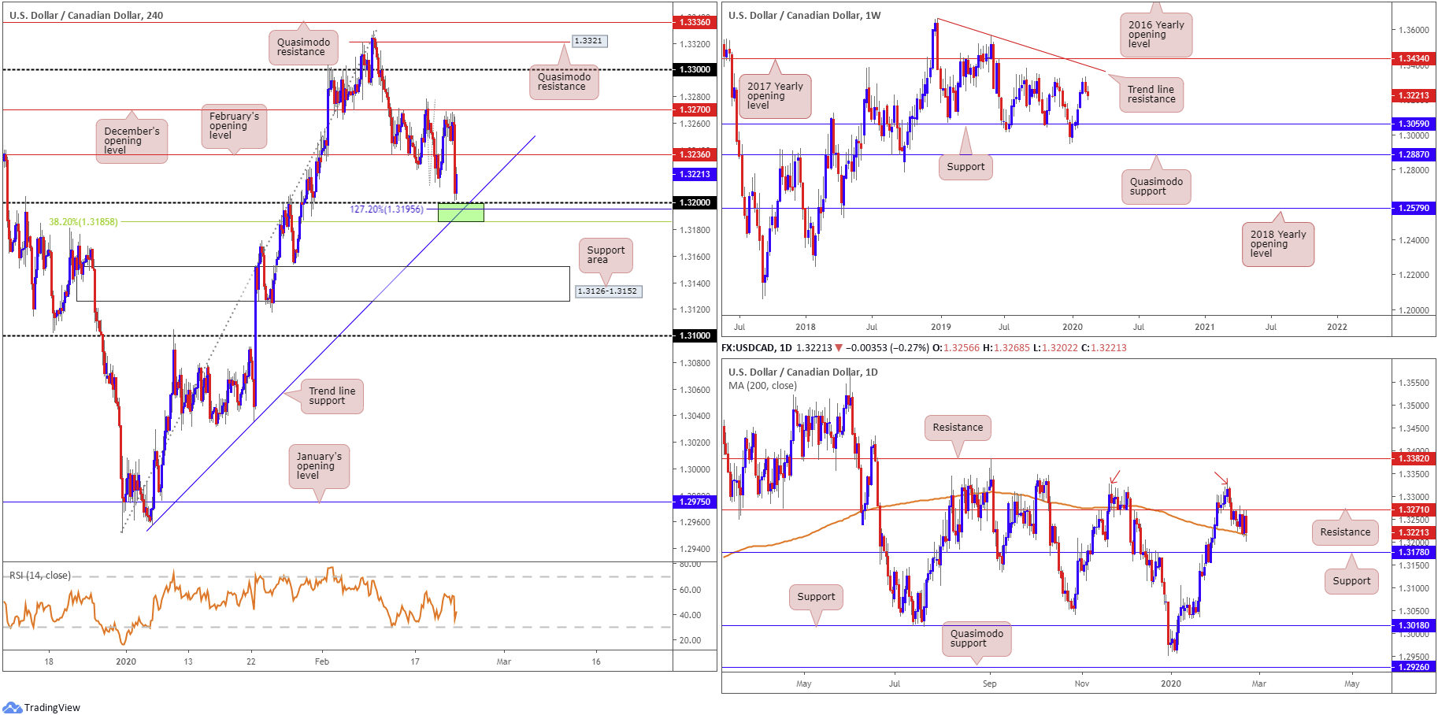Click the TradingView logo

(42, 707)
